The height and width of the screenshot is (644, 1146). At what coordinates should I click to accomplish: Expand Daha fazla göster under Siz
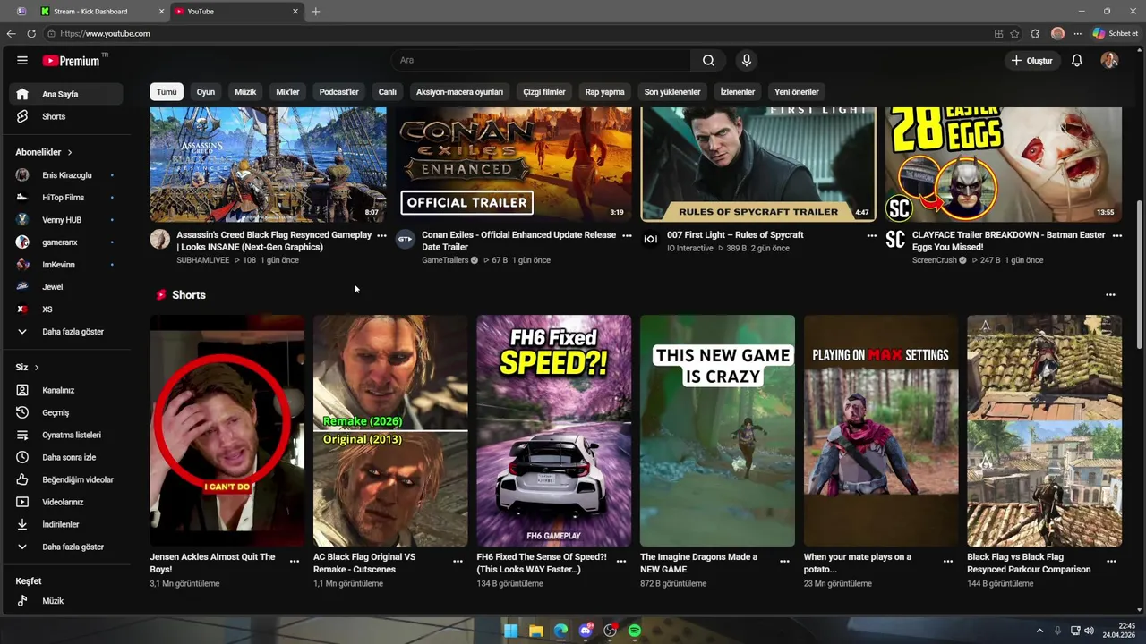point(65,547)
